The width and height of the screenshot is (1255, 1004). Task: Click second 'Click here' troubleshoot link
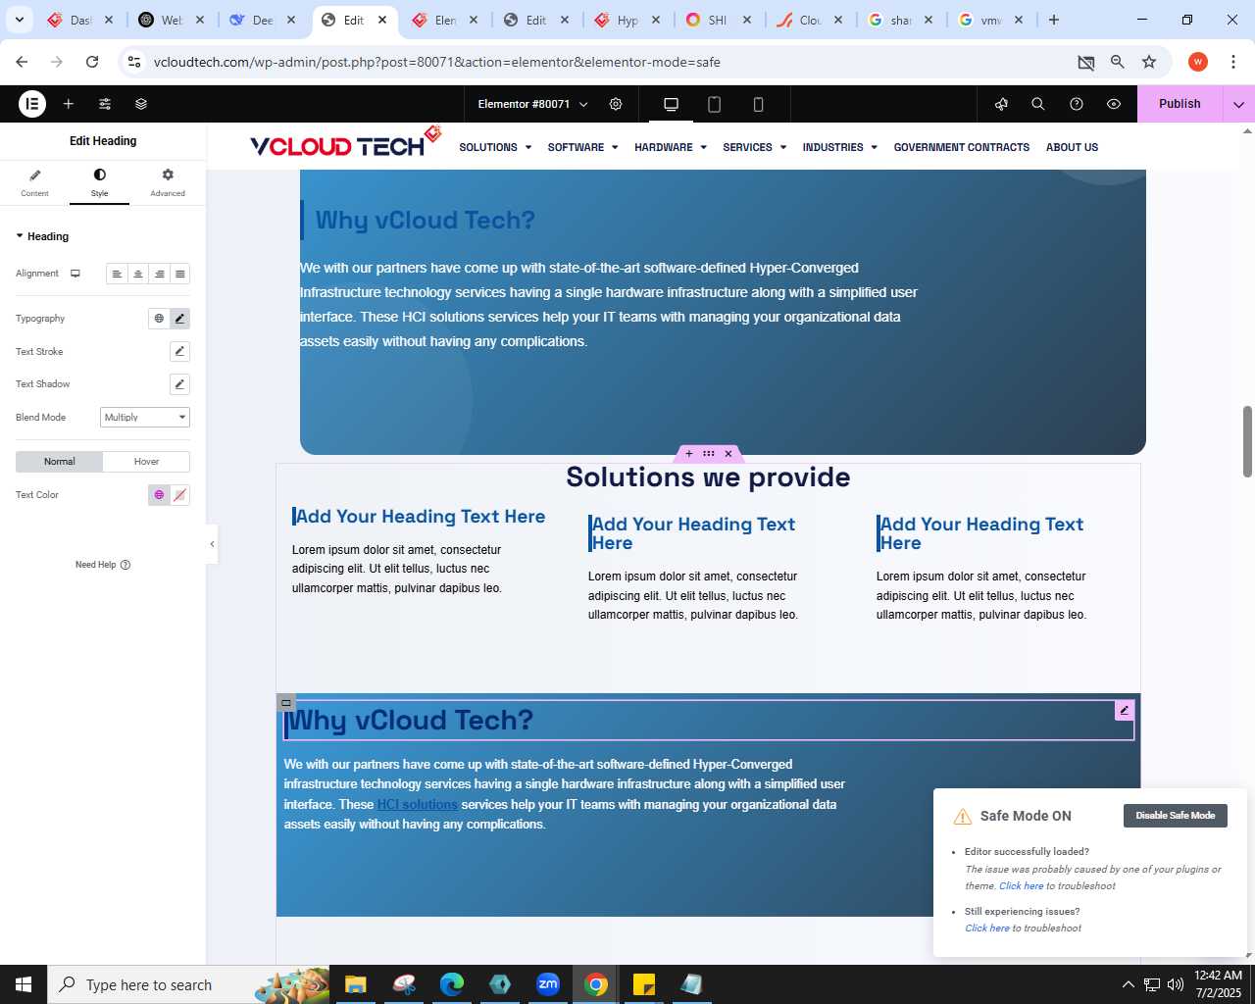(986, 929)
